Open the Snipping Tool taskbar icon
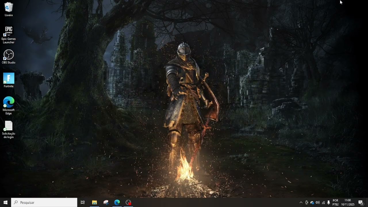This screenshot has height=207, width=368. click(106, 202)
